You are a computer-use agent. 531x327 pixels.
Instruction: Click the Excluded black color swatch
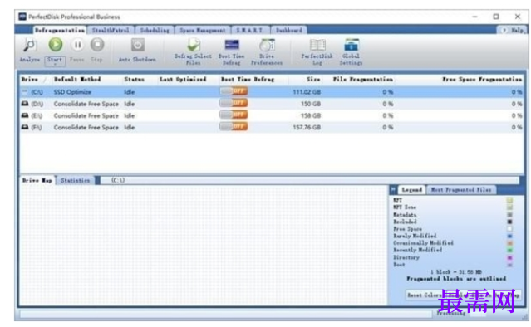click(509, 222)
